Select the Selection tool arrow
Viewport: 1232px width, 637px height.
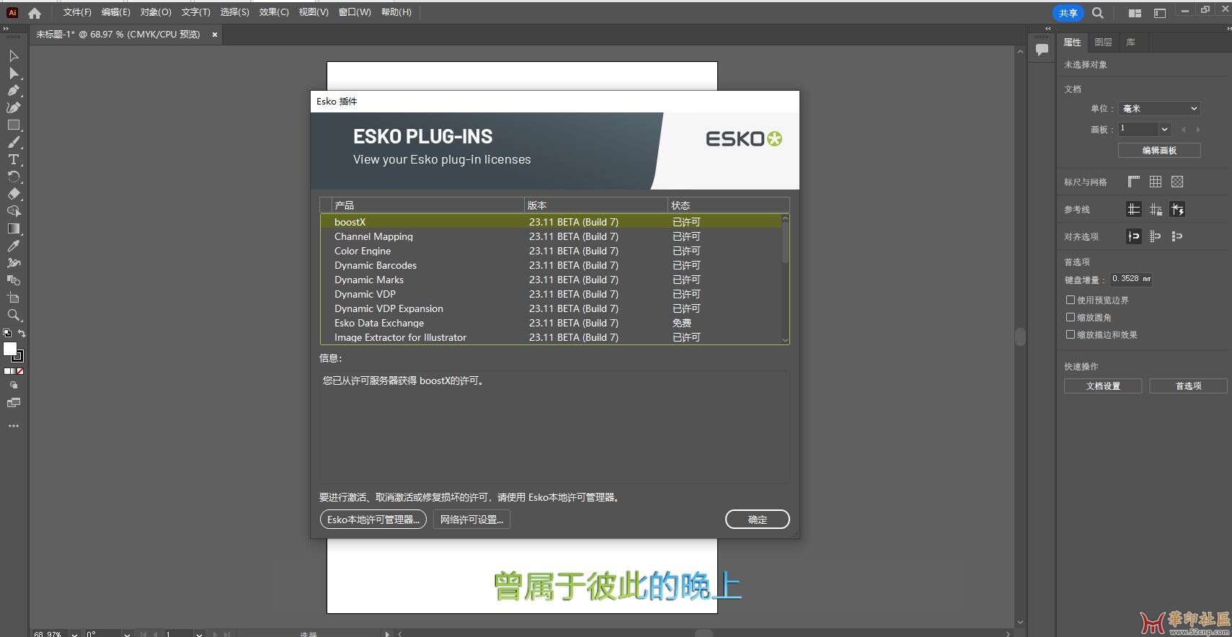point(14,56)
